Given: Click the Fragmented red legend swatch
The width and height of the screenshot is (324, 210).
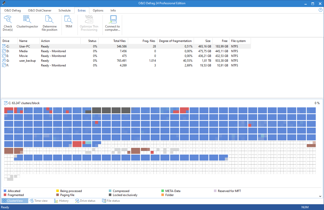Looking at the screenshot, I should click(5, 195).
